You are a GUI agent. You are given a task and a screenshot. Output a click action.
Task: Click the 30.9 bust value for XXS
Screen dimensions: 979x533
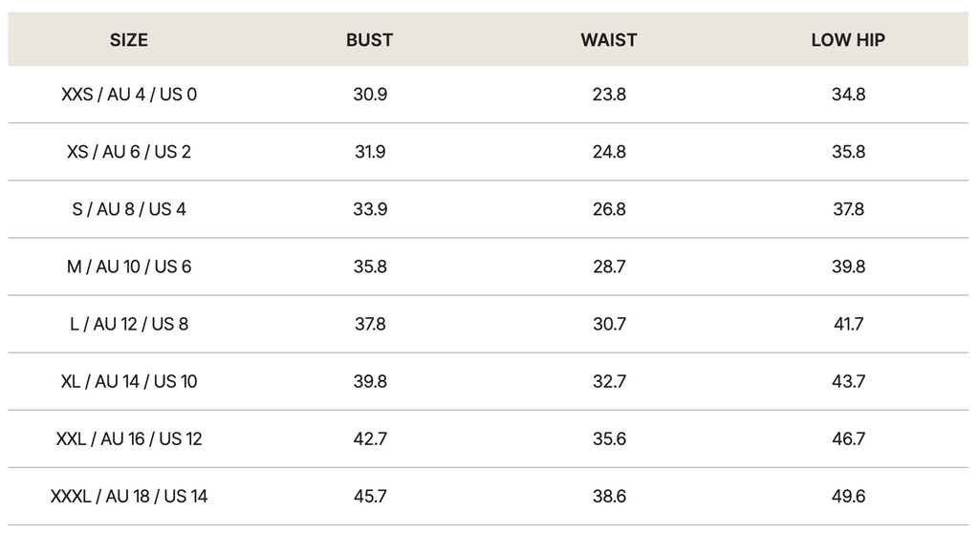[x=370, y=95]
